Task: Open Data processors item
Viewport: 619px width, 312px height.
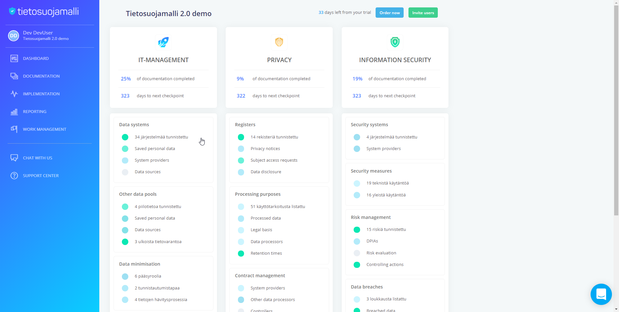Action: pos(267,241)
